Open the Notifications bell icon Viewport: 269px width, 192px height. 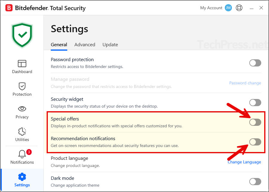pos(22,154)
